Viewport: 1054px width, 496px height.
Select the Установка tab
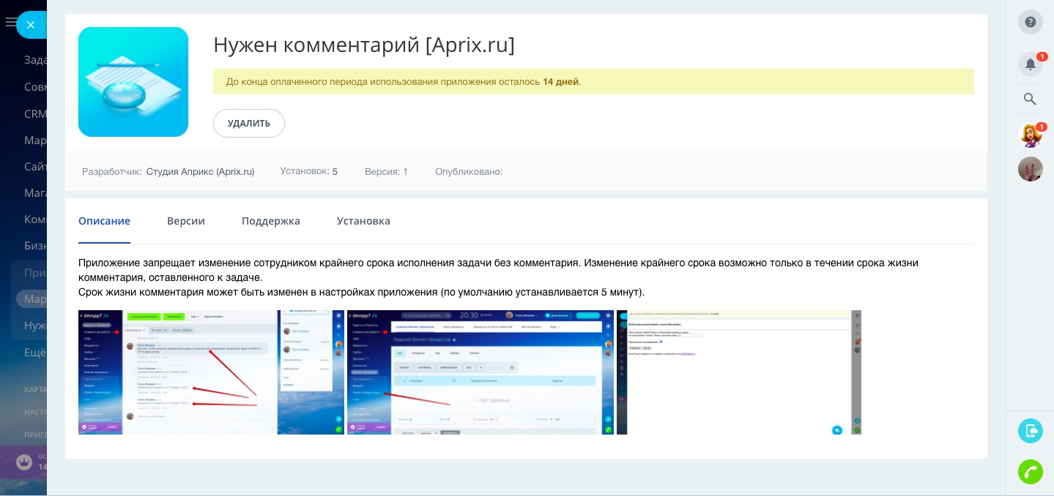click(x=363, y=221)
